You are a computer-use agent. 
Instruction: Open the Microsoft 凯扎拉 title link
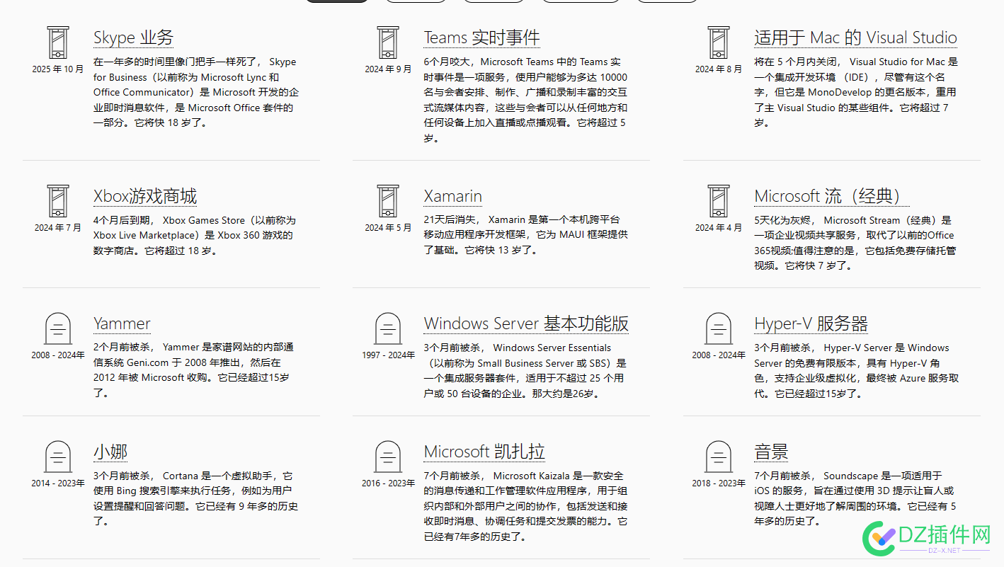tap(484, 452)
